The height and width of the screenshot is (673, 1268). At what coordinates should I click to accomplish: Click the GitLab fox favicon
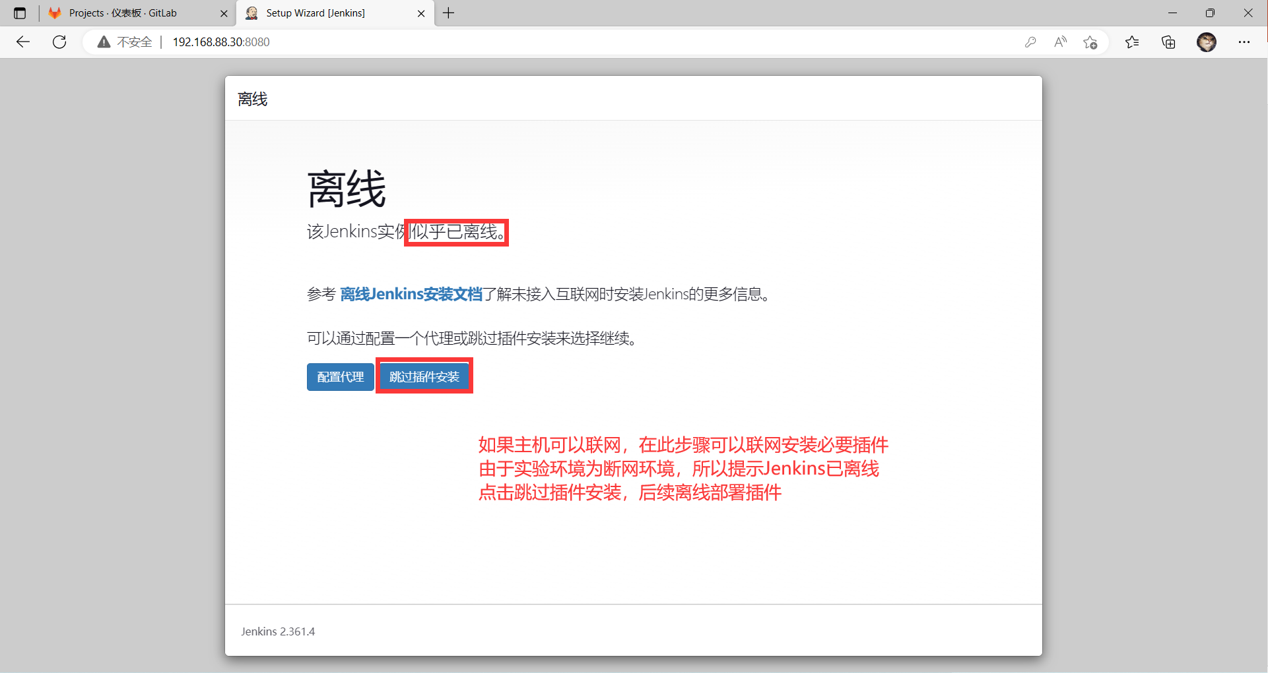tap(55, 13)
